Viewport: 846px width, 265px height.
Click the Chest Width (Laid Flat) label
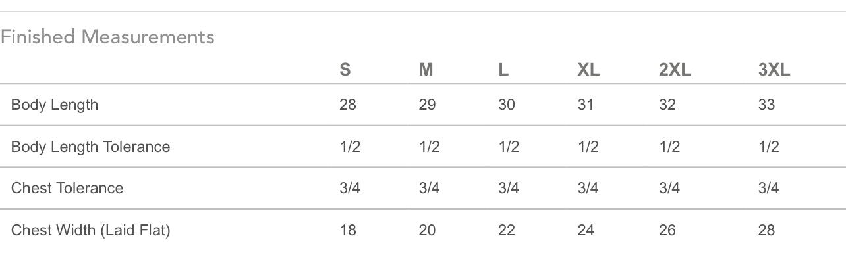point(90,230)
